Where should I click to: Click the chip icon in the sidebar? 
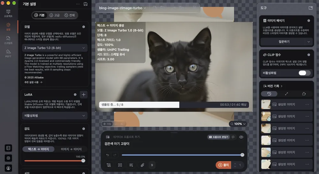pyautogui.click(x=8, y=158)
